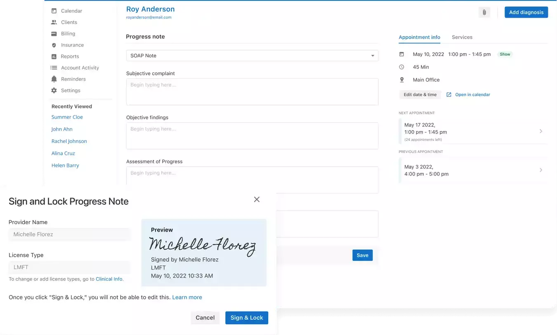Click the Reminders bell icon
Viewport: 557px width, 335px height.
(x=54, y=79)
